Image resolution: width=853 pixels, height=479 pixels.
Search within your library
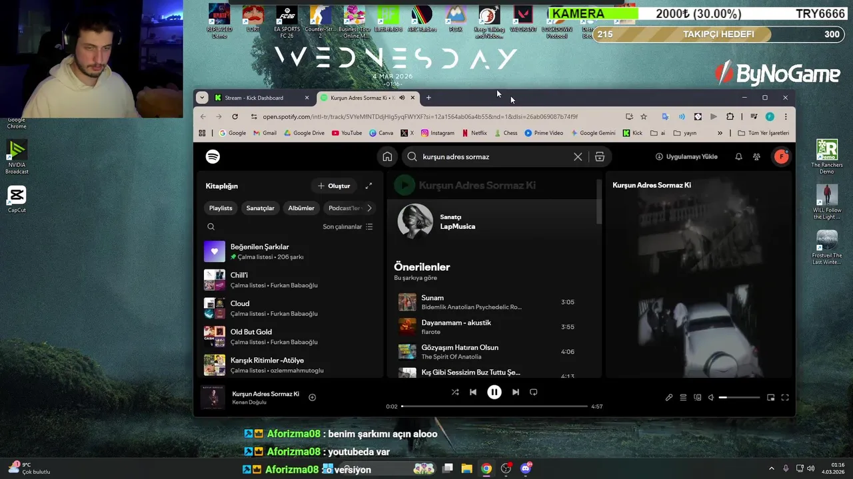click(x=211, y=227)
